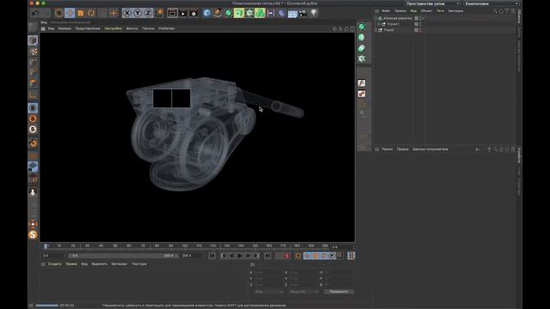The height and width of the screenshot is (309, 550).
Task: Click the white S circle icon
Action: click(33, 130)
